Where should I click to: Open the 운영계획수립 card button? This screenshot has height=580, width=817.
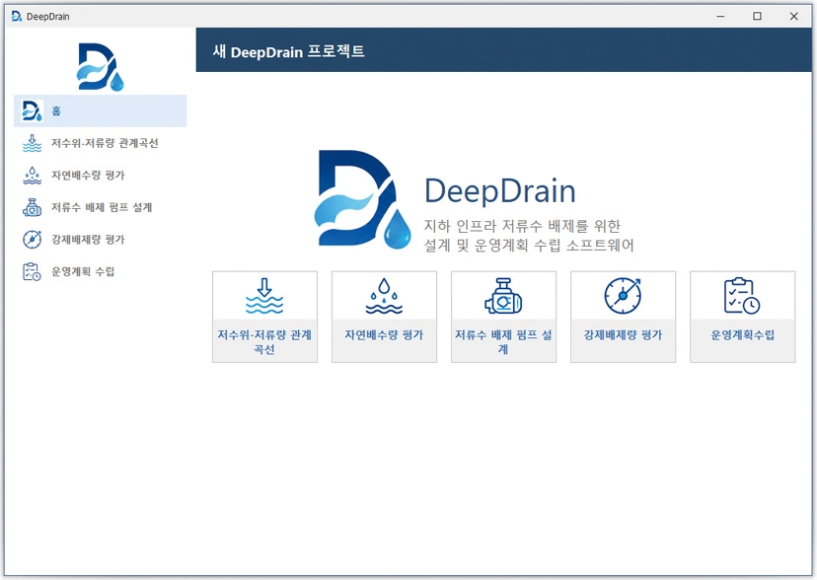pos(742,317)
